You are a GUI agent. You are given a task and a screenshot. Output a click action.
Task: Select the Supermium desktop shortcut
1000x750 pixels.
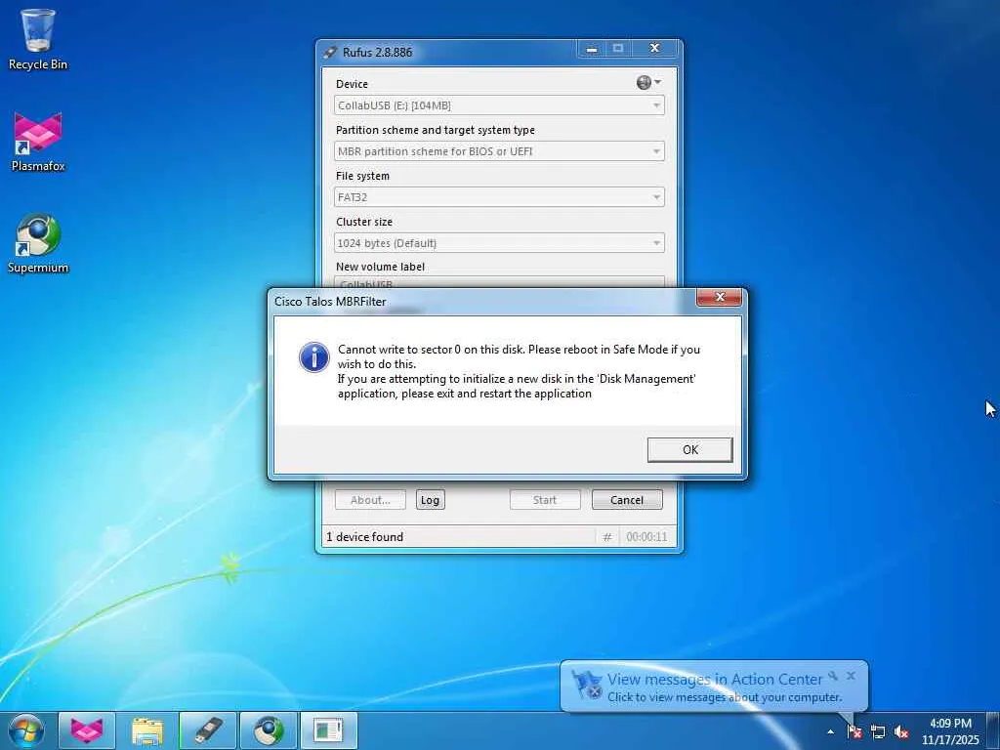38,243
